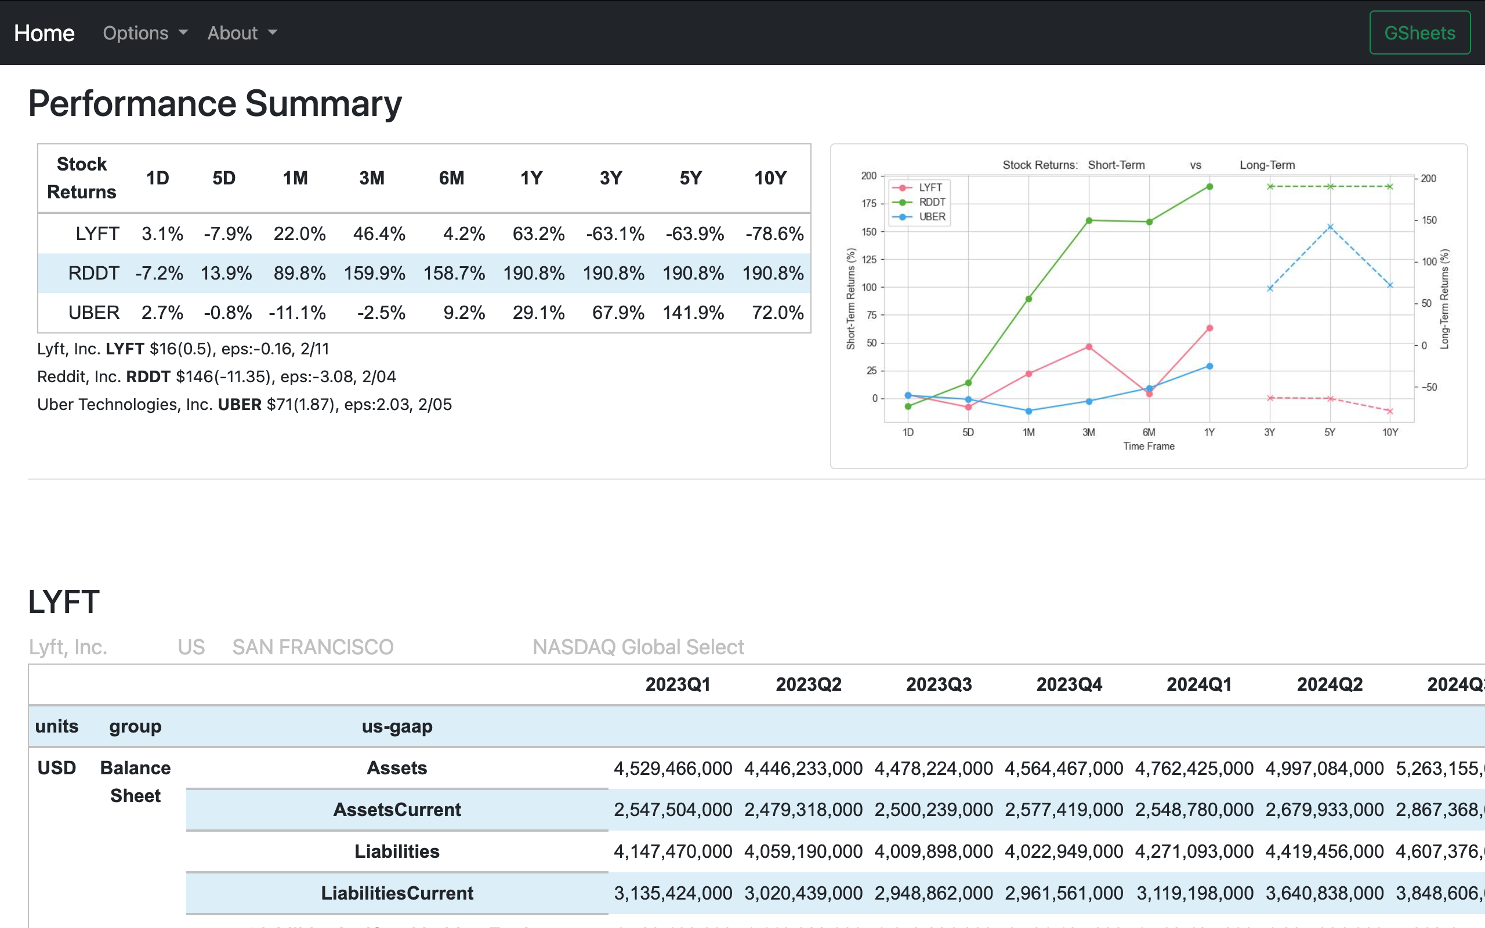This screenshot has width=1485, height=928.
Task: Click LiabilitiesCurrent 2024Q2 value 3,640,838,000
Action: coord(1324,894)
